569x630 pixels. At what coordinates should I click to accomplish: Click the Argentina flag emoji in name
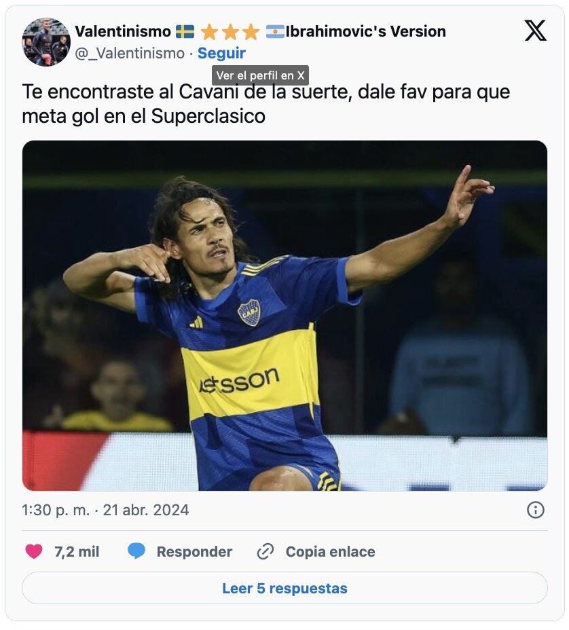click(275, 31)
